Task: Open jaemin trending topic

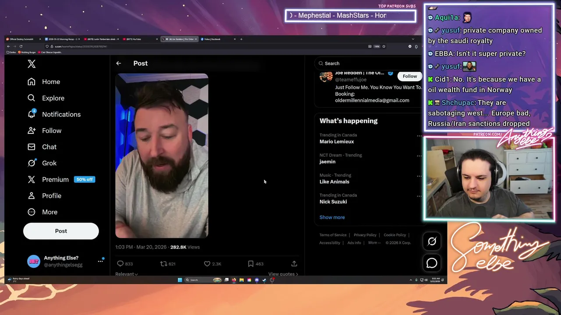Action: click(x=327, y=162)
